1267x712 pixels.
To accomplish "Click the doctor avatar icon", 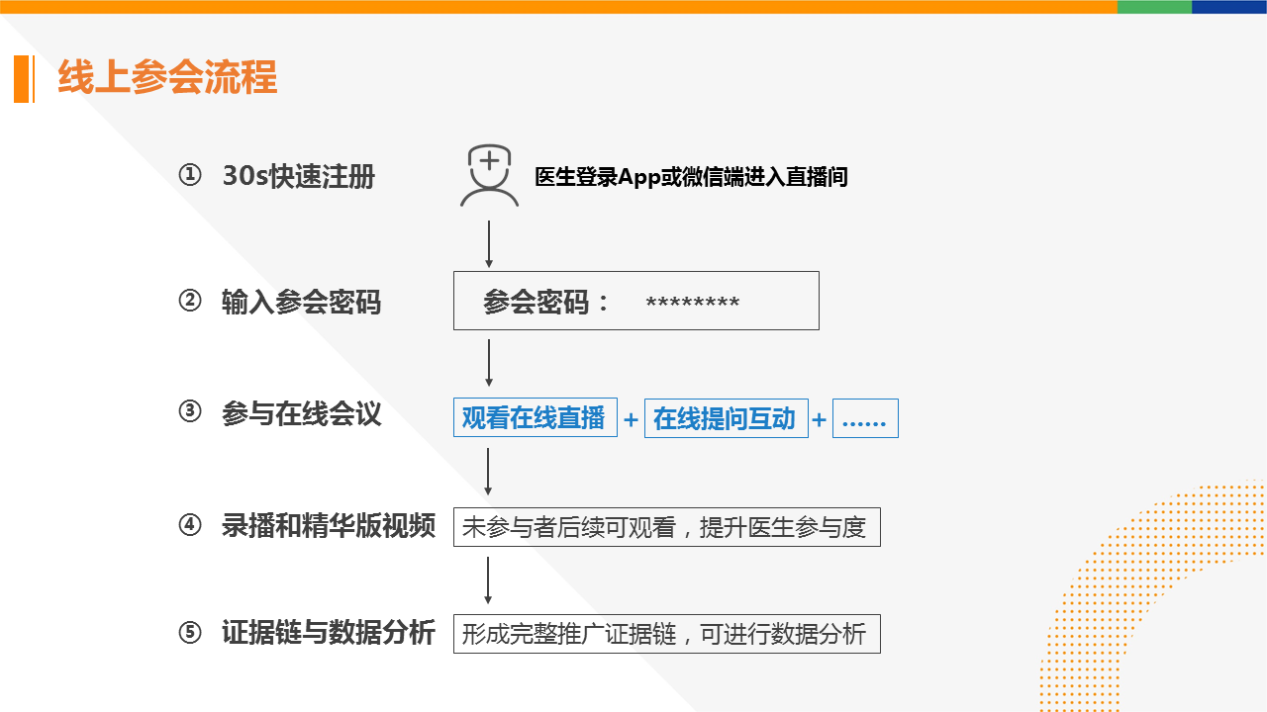I will click(489, 176).
